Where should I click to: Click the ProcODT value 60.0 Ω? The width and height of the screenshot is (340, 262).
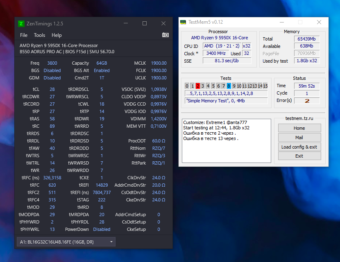coord(159,141)
